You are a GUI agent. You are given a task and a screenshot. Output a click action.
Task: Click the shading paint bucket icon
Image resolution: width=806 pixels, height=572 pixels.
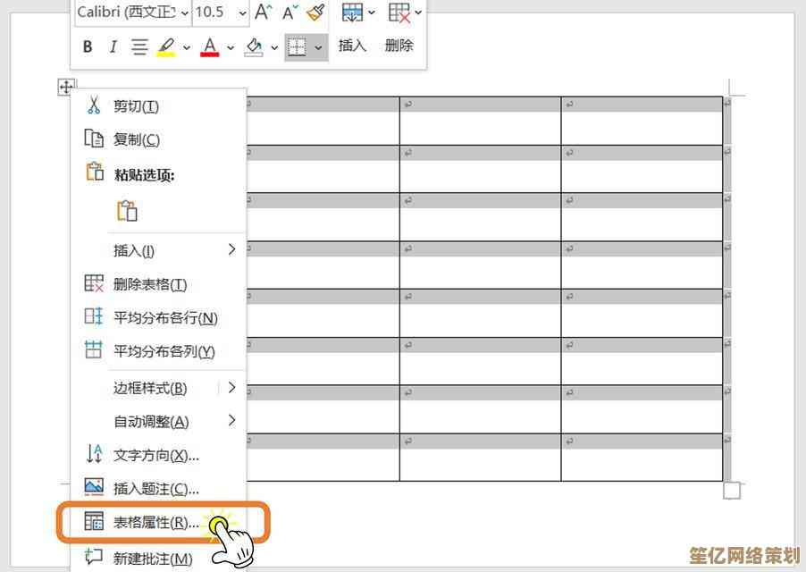(x=254, y=46)
